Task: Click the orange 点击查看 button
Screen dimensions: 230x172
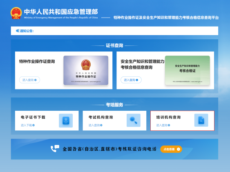Action: 171,149
